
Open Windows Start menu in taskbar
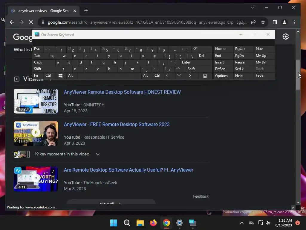pos(114,223)
